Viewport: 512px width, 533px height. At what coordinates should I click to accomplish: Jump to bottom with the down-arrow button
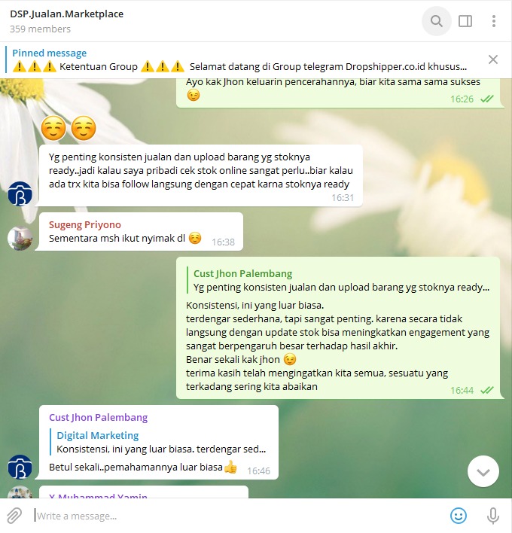[x=483, y=471]
